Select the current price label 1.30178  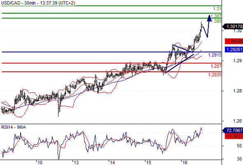coord(233,26)
